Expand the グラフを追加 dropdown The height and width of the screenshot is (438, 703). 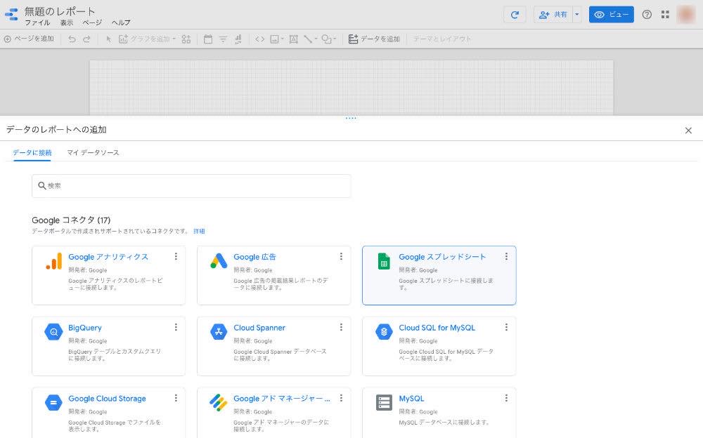coord(174,39)
